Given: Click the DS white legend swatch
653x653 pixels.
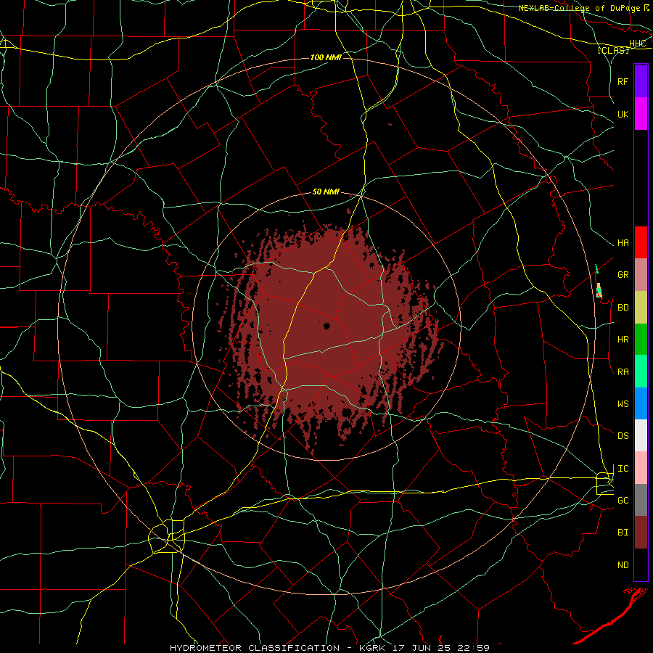Looking at the screenshot, I should (x=641, y=435).
